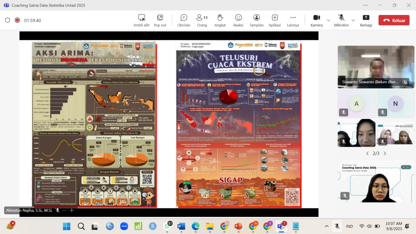The width and height of the screenshot is (416, 234).
Task: Unmute using the Mikrofon button
Action: 341,20
